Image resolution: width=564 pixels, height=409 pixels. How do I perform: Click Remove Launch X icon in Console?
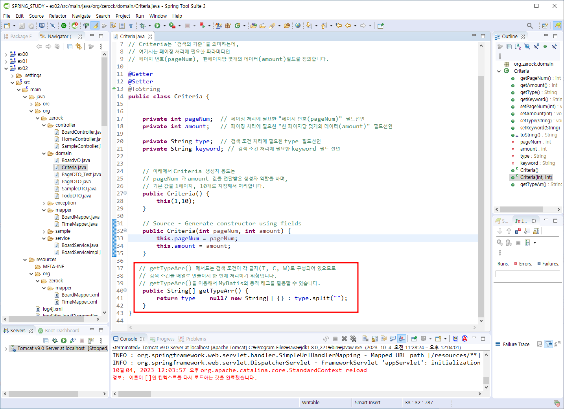(344, 339)
